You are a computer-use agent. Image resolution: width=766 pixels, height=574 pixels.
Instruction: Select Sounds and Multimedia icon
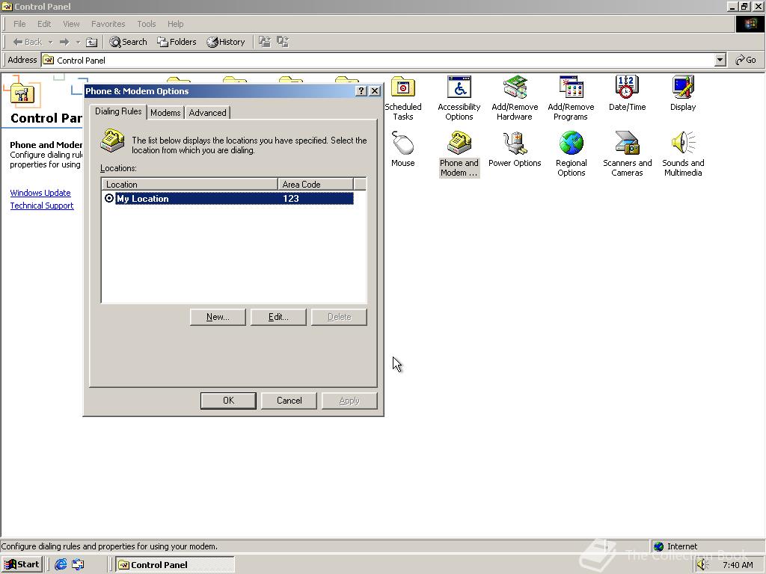(682, 154)
